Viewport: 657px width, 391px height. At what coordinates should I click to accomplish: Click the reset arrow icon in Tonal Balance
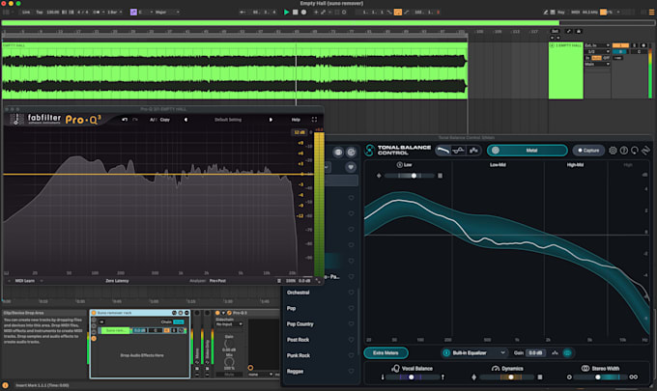[635, 151]
